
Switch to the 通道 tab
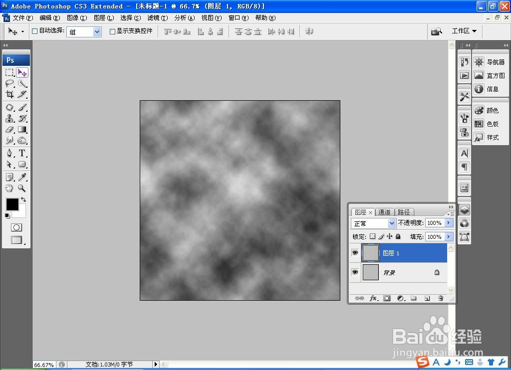point(385,212)
